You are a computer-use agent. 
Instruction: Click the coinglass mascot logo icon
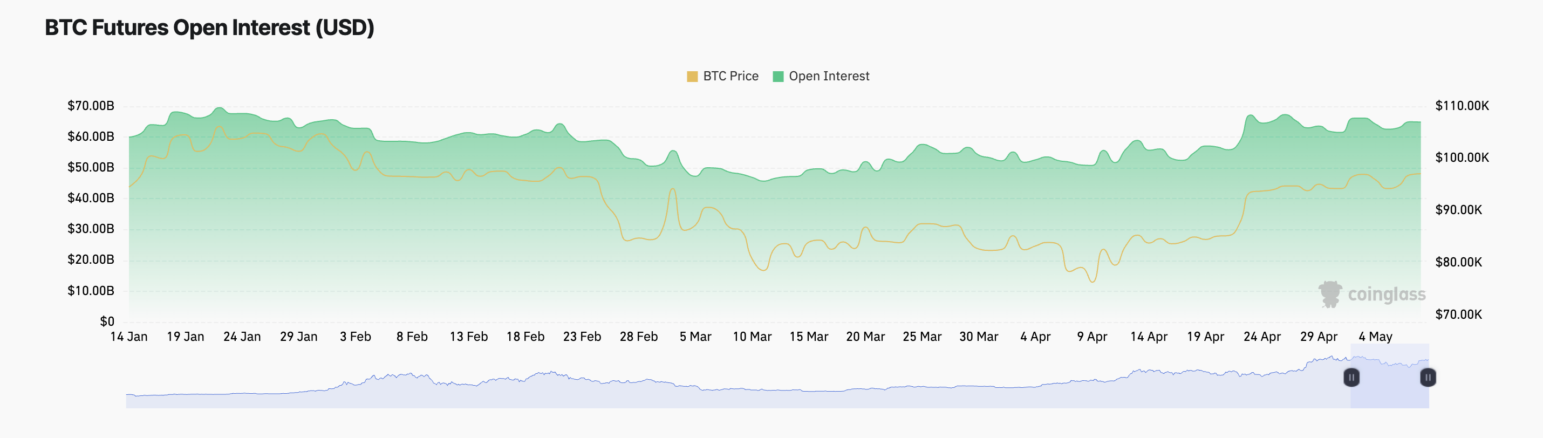1330,294
